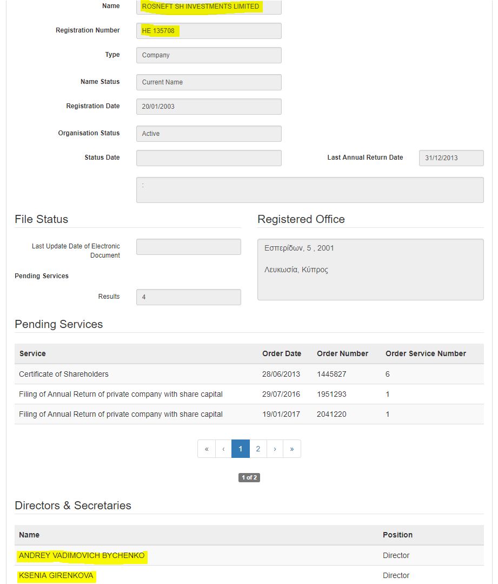The height and width of the screenshot is (584, 498).
Task: Click the Registration Number field
Action: 209,31
